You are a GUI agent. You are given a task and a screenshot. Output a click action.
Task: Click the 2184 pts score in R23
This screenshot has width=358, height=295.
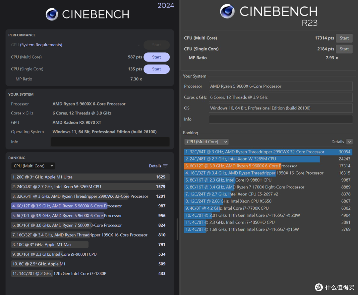(326, 49)
